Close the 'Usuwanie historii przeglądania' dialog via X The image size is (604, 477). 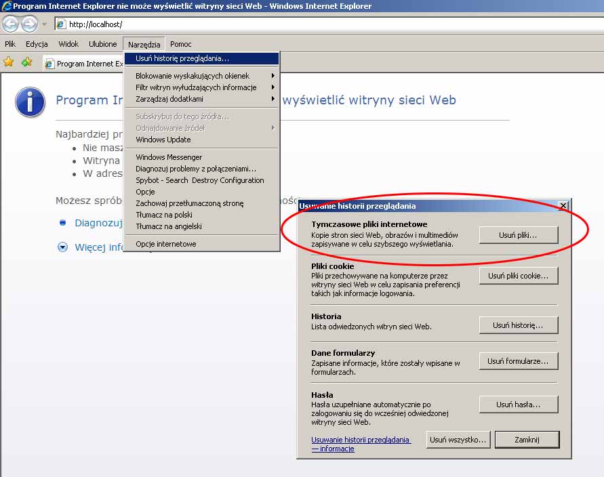coord(563,205)
